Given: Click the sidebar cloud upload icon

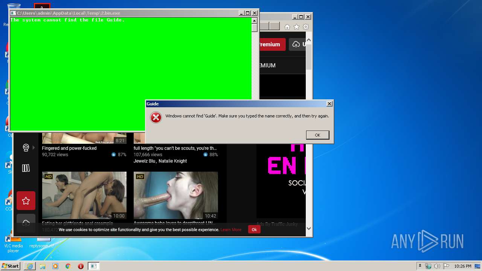Looking at the screenshot, I should (26, 223).
